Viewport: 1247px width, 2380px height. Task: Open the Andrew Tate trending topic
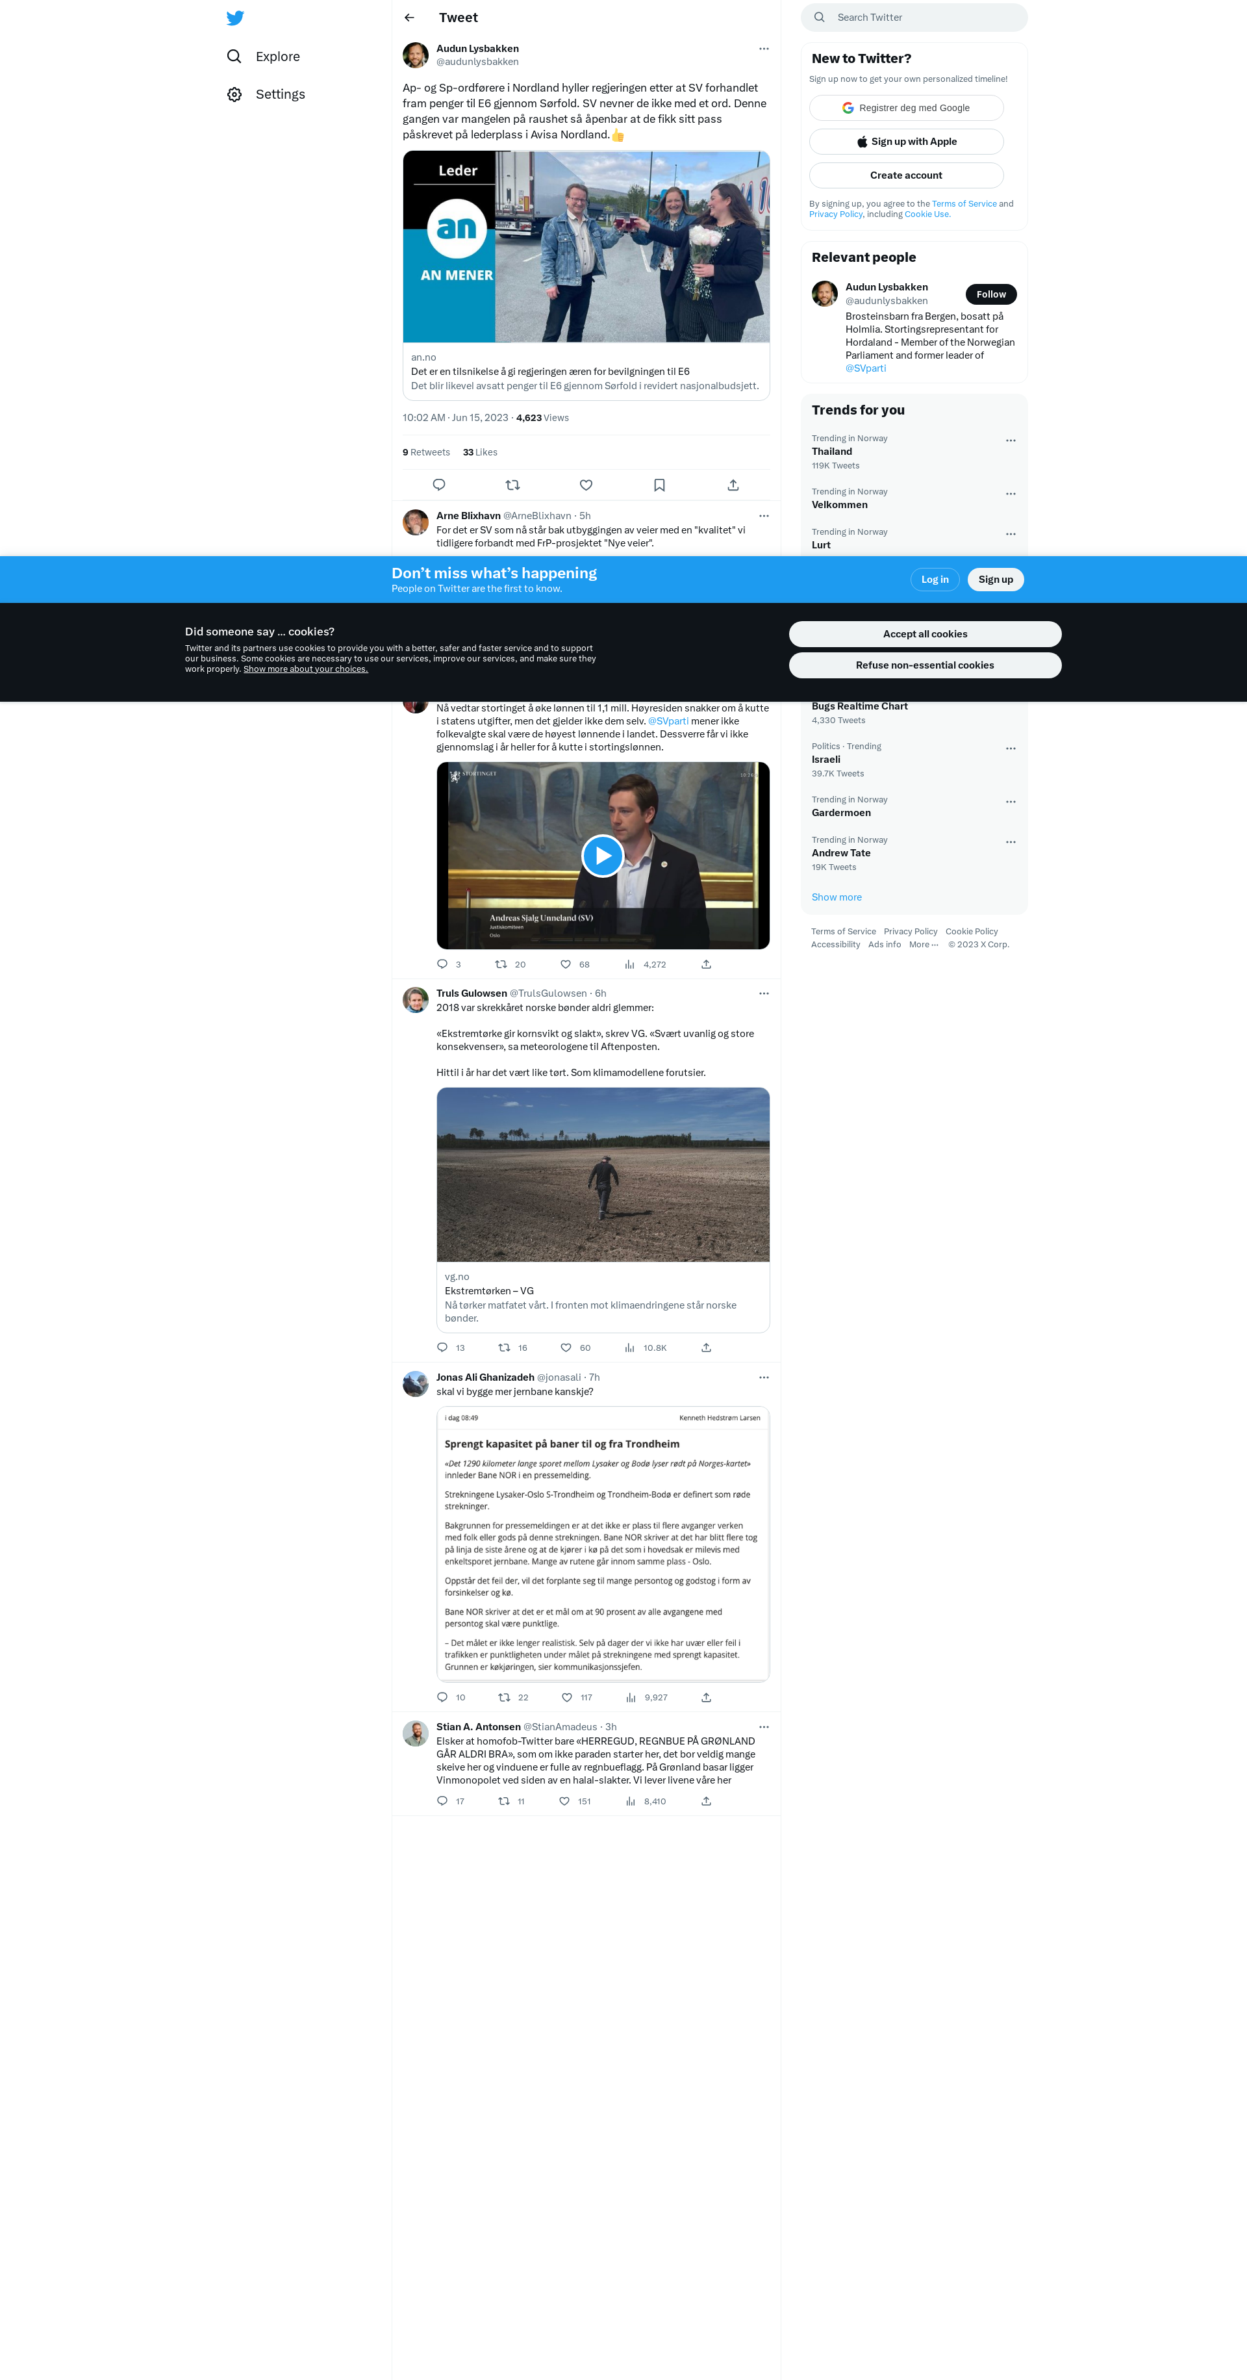(x=914, y=854)
